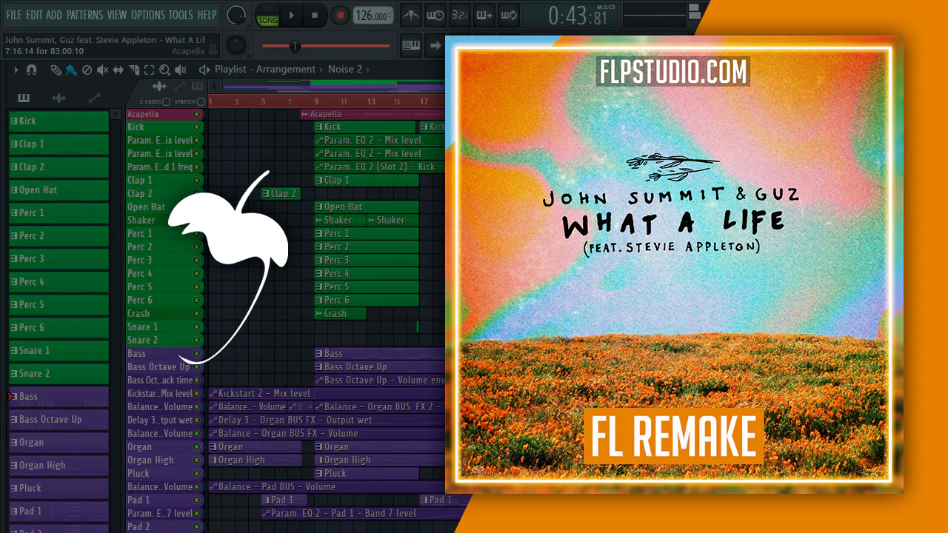948x533 pixels.
Task: Click the Crash audio clip in the playlist
Action: coord(340,313)
